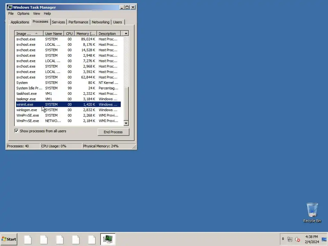The height and width of the screenshot is (246, 328).
Task: Switch to the Services tab
Action: click(58, 22)
